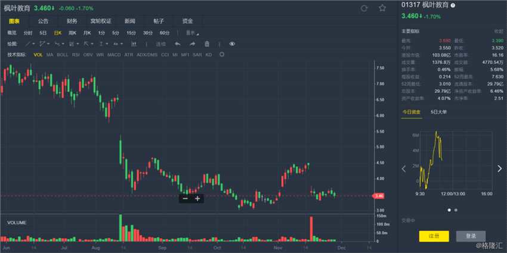Click the undo arrow in drawing toolbar
The image size is (507, 253).
[178, 44]
